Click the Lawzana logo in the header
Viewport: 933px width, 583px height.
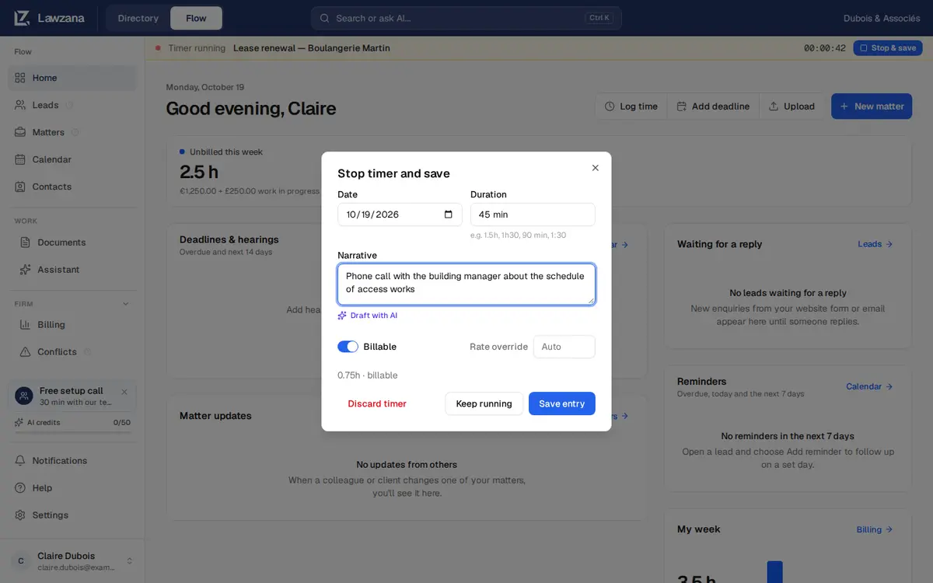pyautogui.click(x=48, y=18)
